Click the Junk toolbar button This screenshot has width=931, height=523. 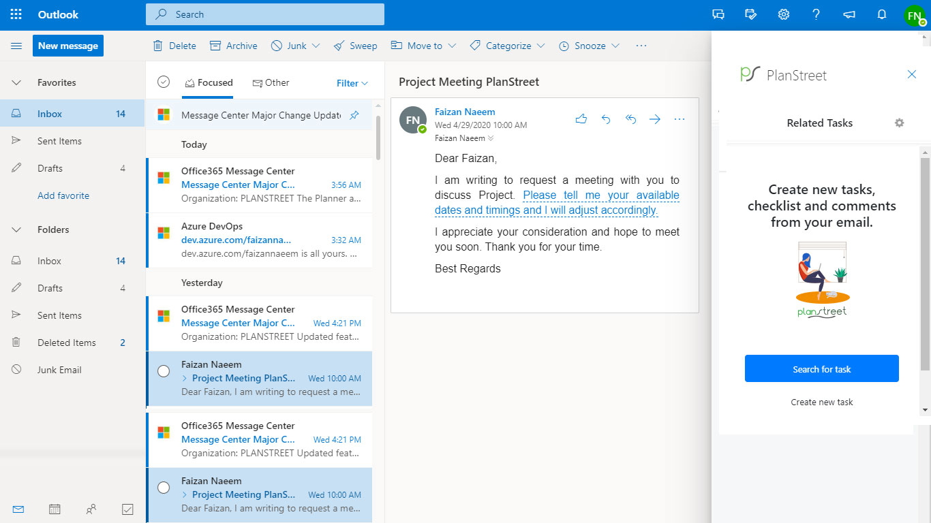pos(289,46)
